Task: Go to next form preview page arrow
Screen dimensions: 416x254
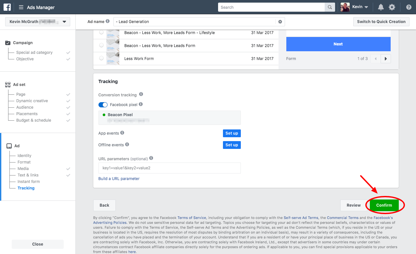Action: (386, 59)
